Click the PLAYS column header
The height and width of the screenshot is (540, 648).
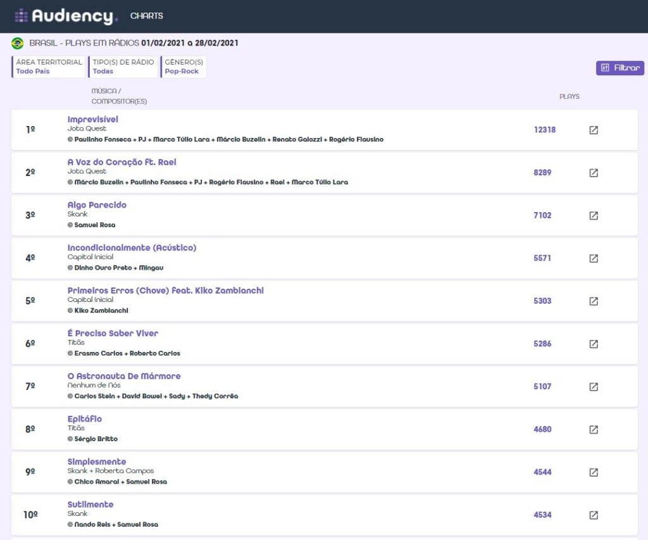[569, 97]
